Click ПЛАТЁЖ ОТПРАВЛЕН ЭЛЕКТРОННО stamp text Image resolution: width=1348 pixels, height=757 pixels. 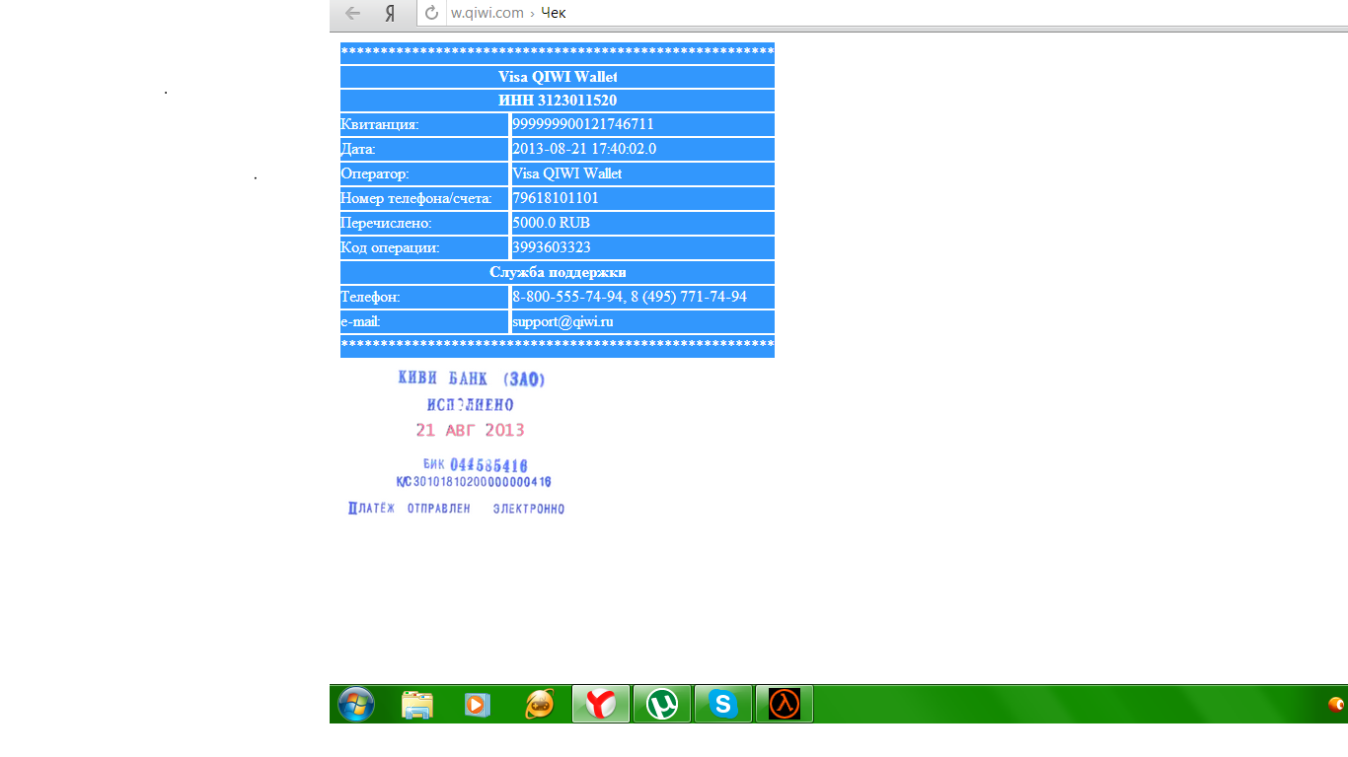[x=456, y=509]
